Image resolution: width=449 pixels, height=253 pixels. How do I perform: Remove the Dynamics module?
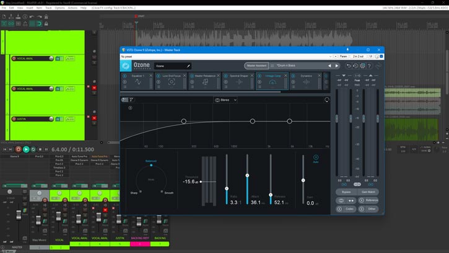click(x=320, y=76)
